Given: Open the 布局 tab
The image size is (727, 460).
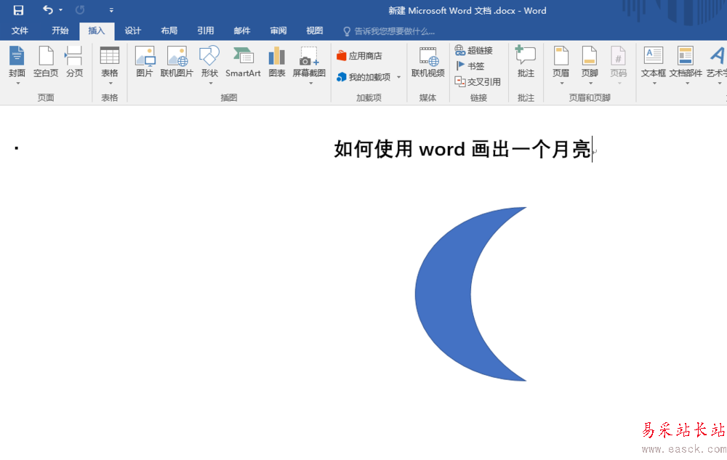Looking at the screenshot, I should (x=169, y=31).
